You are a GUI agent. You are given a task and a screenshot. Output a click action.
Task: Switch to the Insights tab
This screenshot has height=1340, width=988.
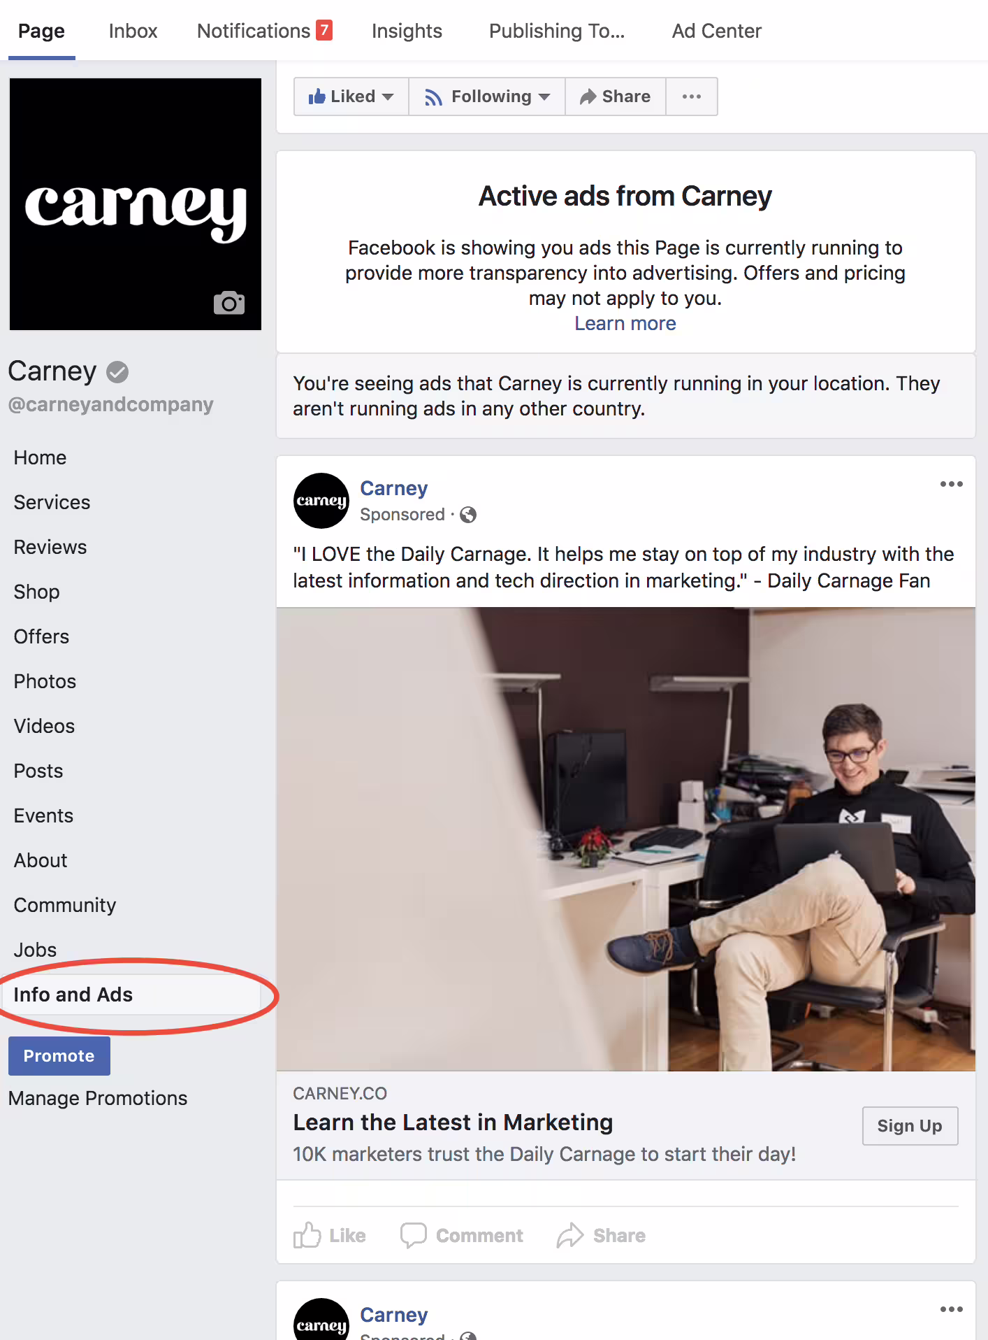[407, 31]
